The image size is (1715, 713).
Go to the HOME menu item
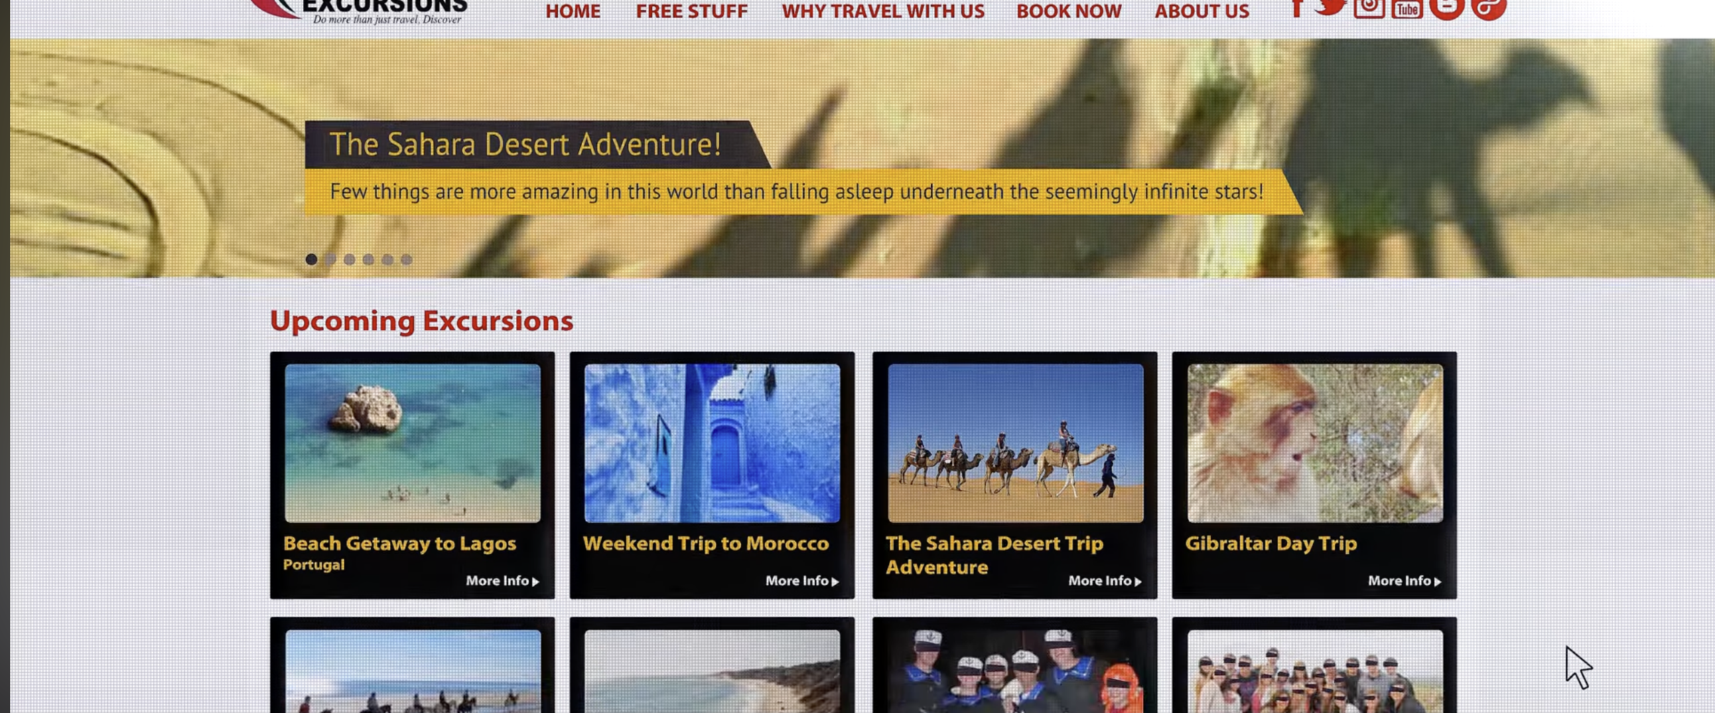573,11
